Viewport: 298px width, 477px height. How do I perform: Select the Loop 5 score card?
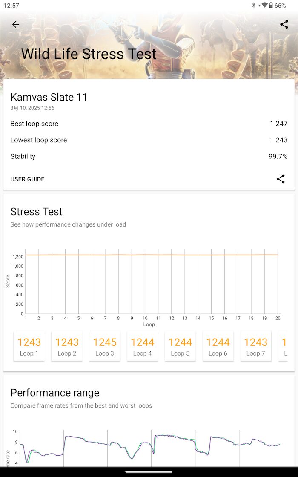point(180,346)
